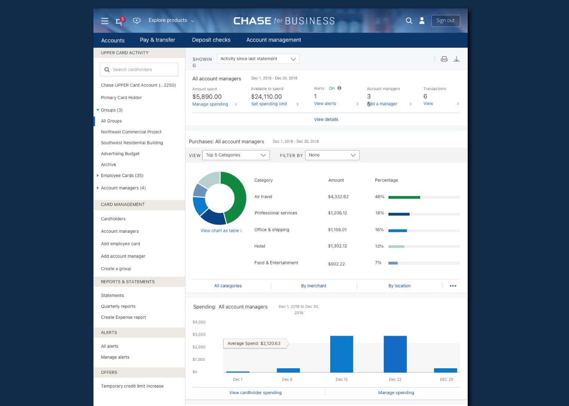This screenshot has height=406, width=569.
Task: Open Account management tab
Action: [x=274, y=40]
